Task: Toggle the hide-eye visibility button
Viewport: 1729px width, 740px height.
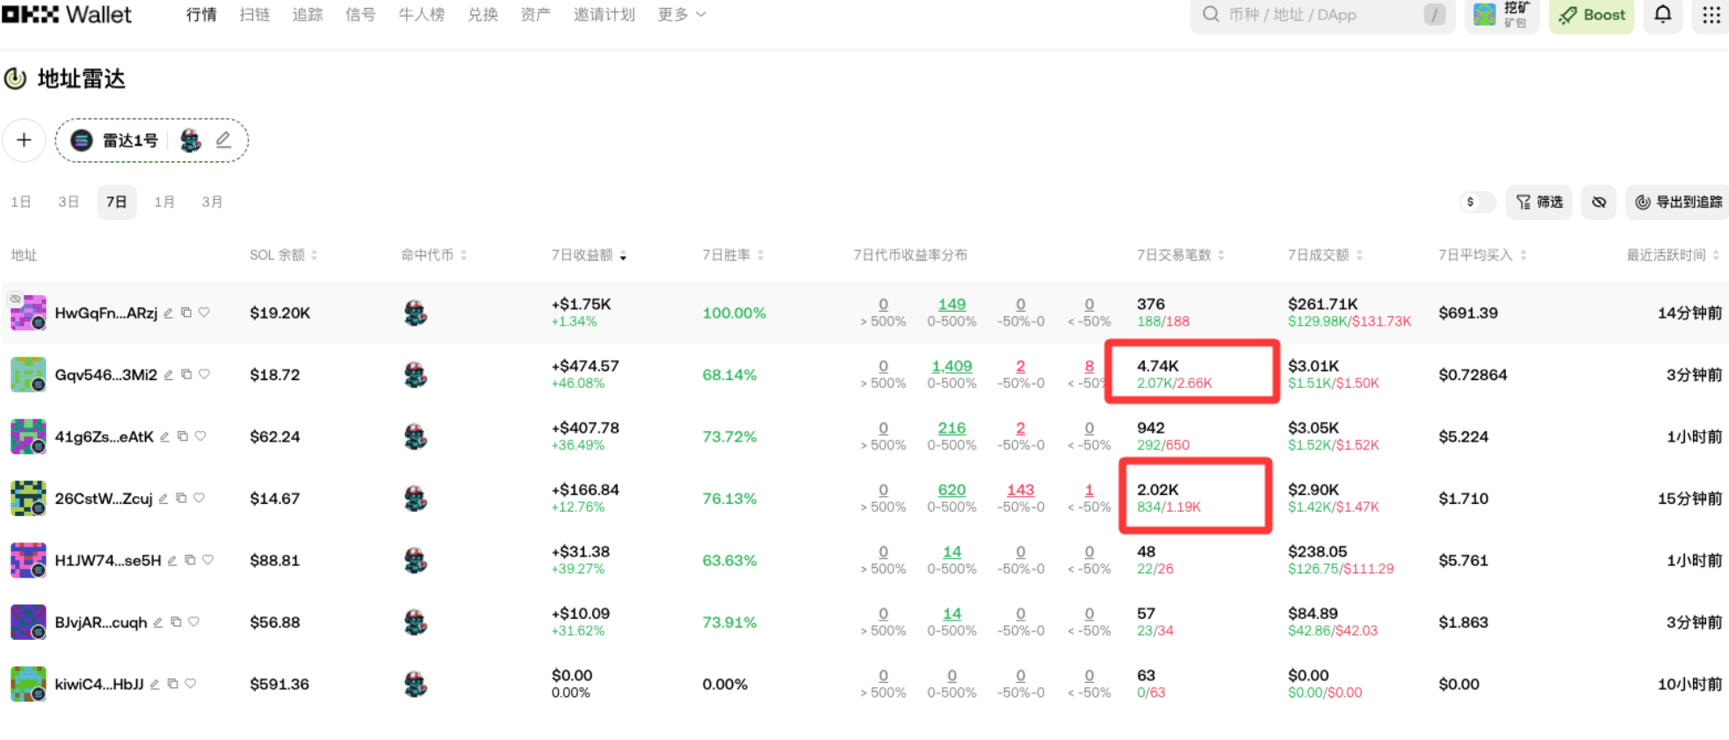Action: click(x=1598, y=202)
